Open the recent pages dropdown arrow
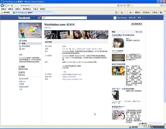 click(9, 5)
